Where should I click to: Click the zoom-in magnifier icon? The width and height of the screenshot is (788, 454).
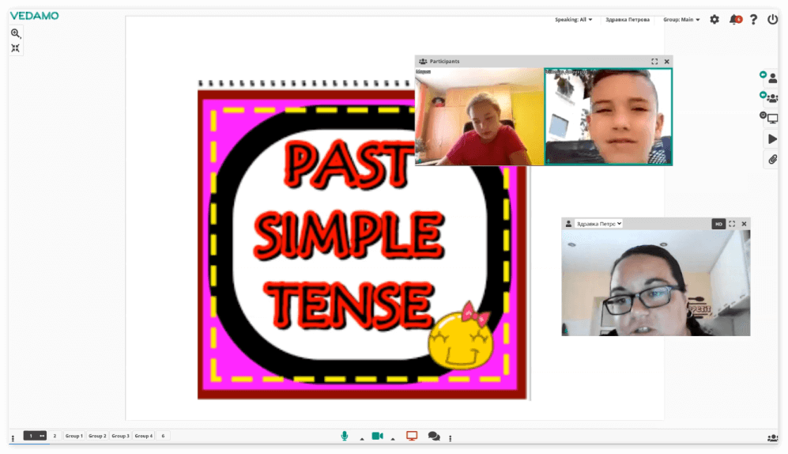pyautogui.click(x=16, y=34)
